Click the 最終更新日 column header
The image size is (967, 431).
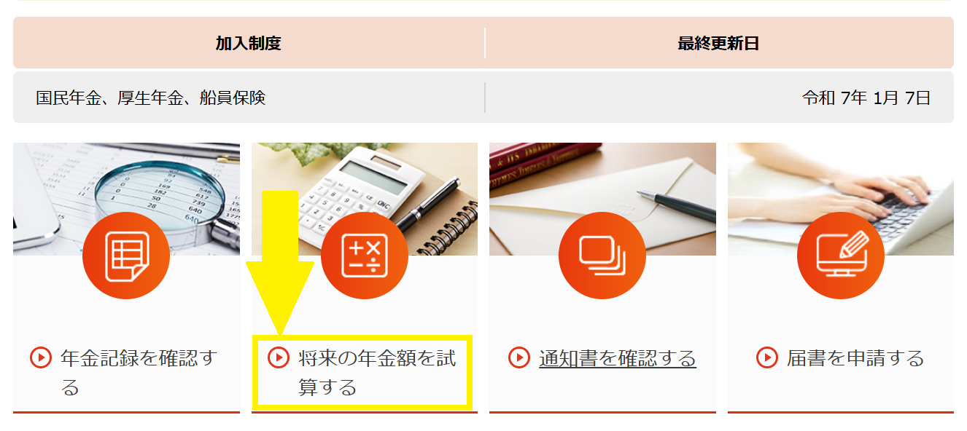(719, 43)
